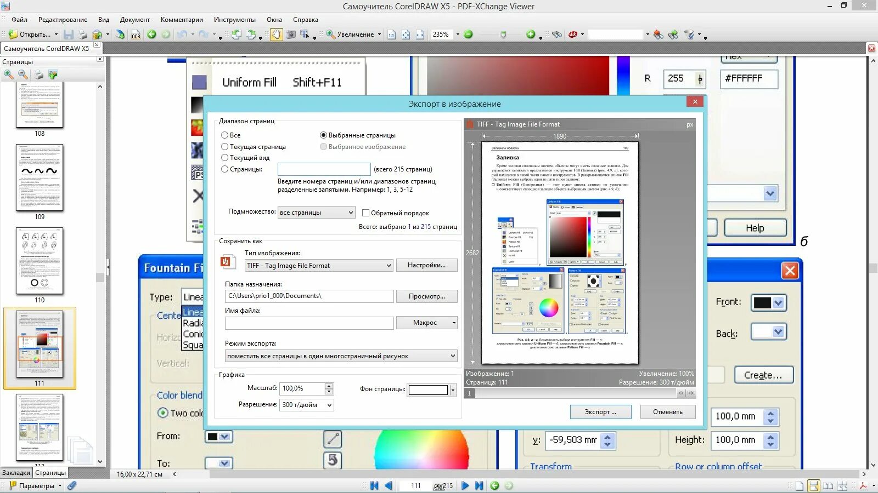The width and height of the screenshot is (878, 493).
Task: Enable 'Обратный порядок' checkbox
Action: (365, 213)
